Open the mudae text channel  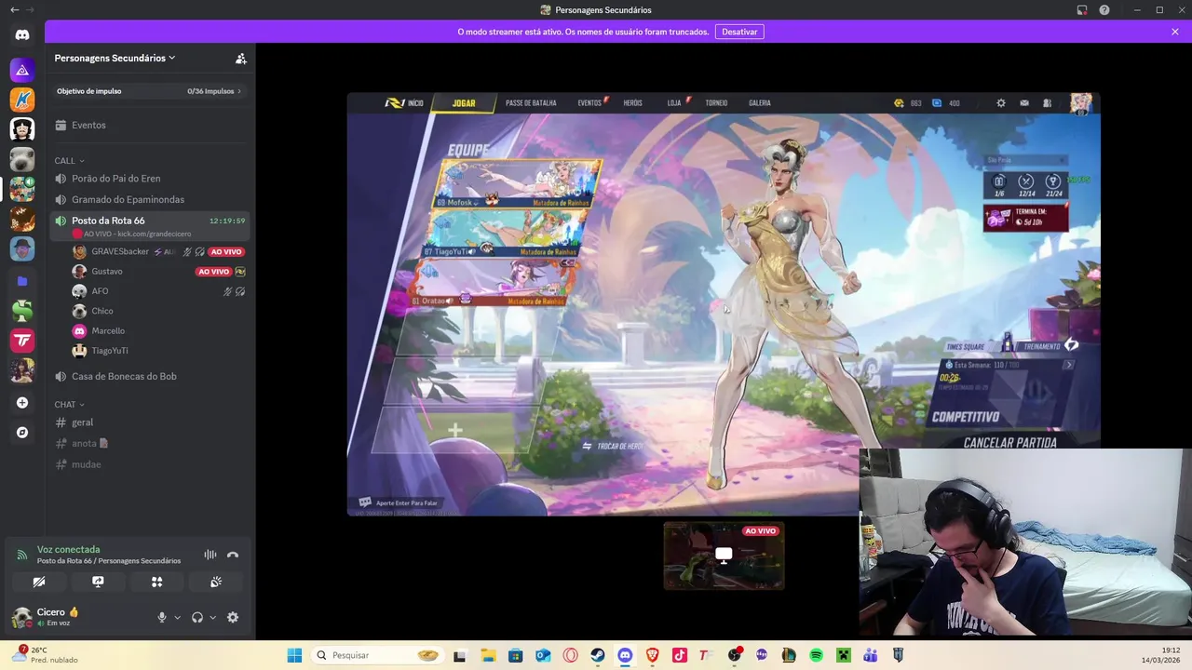pyautogui.click(x=150, y=464)
